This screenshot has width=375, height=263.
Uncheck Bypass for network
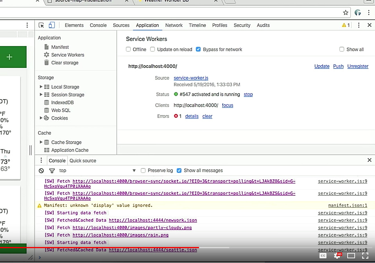point(198,50)
